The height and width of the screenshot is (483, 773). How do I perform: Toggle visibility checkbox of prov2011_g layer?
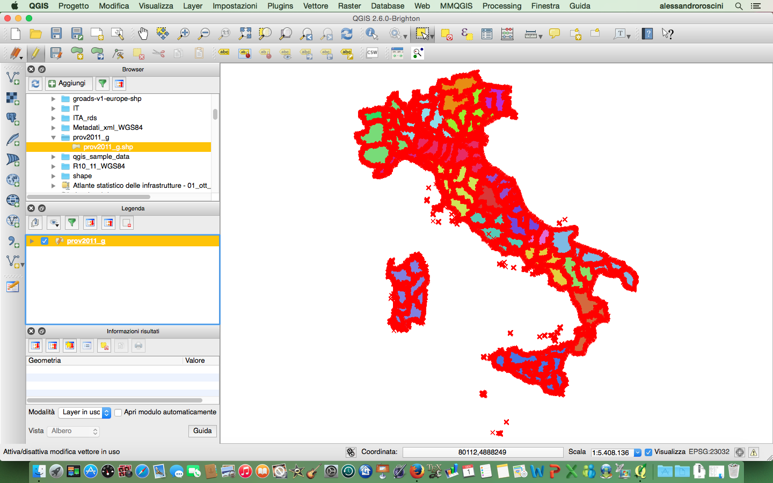pyautogui.click(x=45, y=241)
